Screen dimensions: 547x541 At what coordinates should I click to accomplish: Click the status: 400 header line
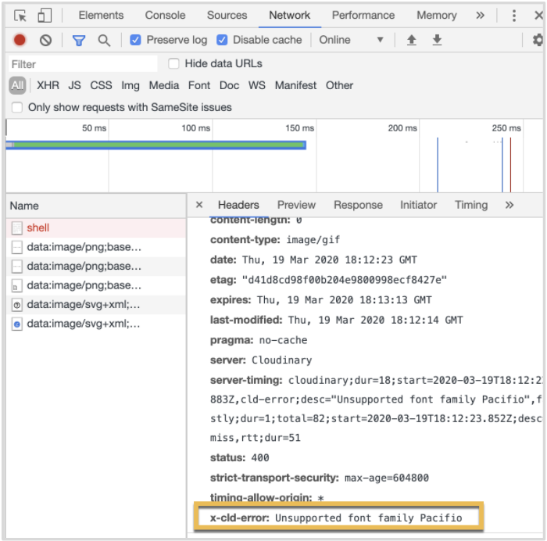click(239, 457)
